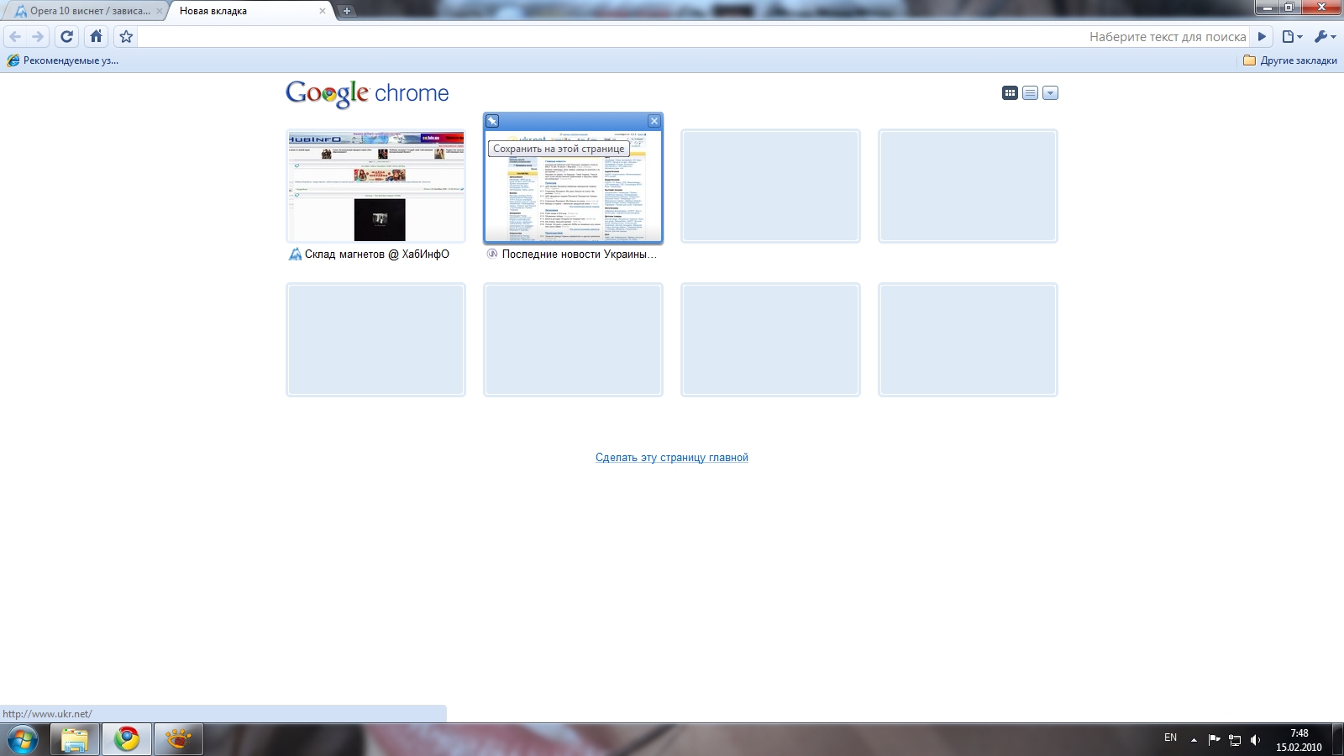
Task: Expand new tab page options arrow
Action: click(x=1050, y=92)
